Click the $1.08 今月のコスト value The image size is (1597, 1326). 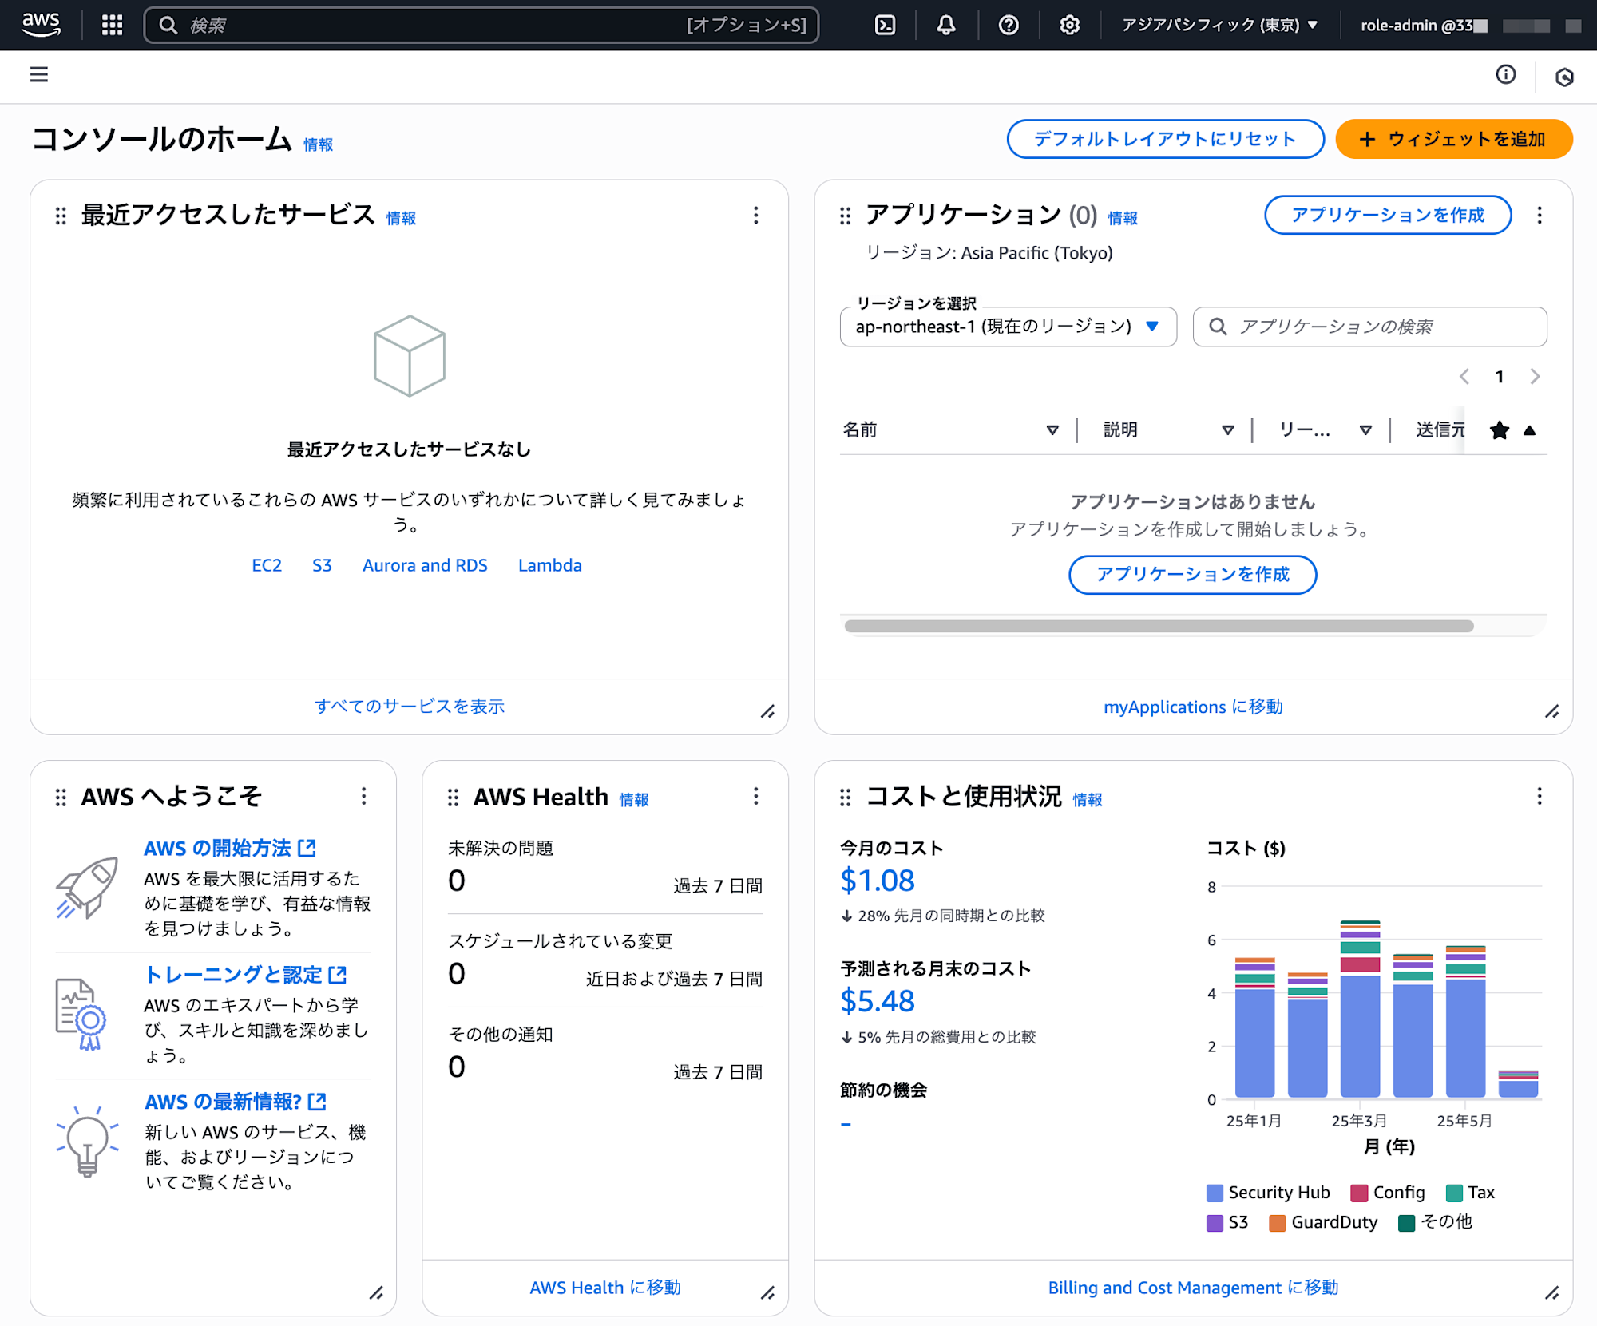click(878, 880)
